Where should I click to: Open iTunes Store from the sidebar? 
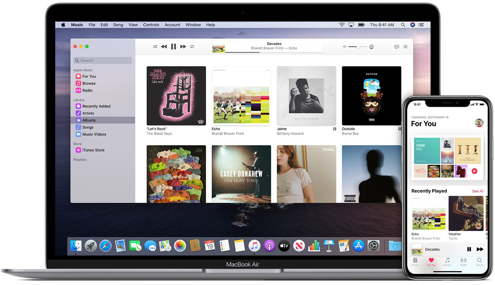coord(93,150)
